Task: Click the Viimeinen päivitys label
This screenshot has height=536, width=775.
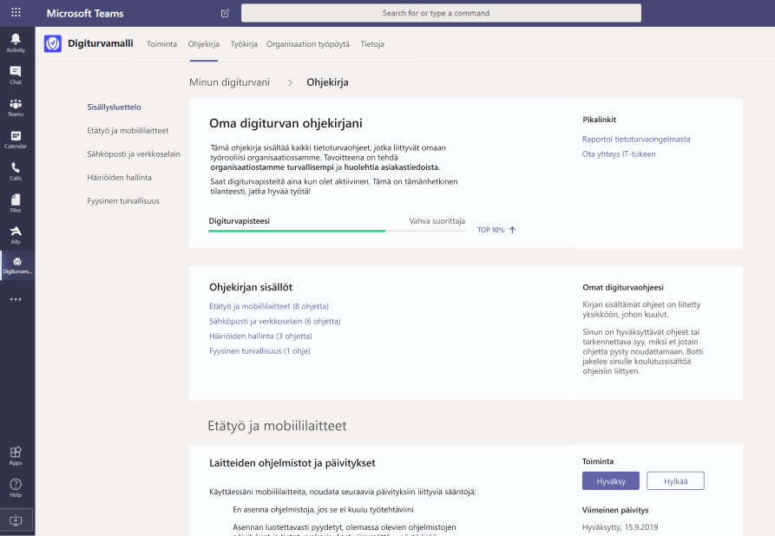Action: coord(614,510)
